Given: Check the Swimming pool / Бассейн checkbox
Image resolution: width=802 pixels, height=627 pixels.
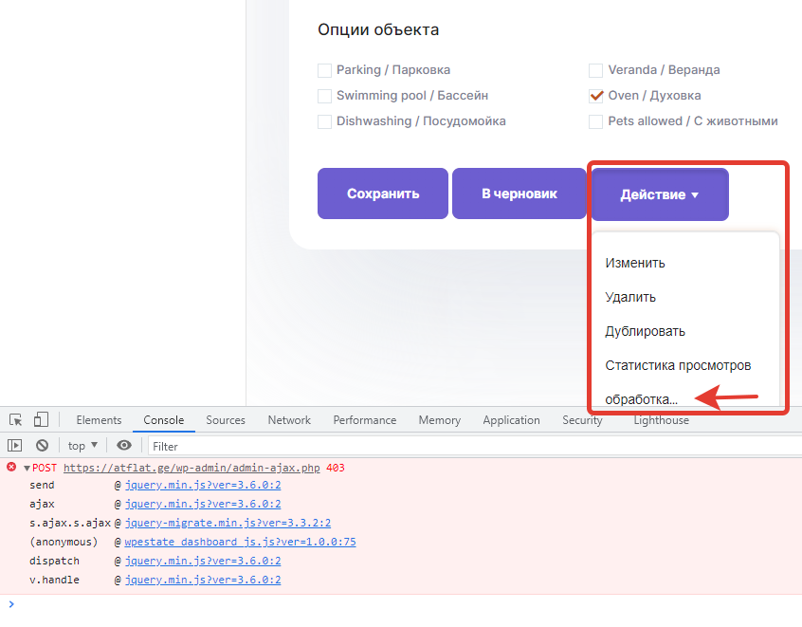Looking at the screenshot, I should 324,96.
